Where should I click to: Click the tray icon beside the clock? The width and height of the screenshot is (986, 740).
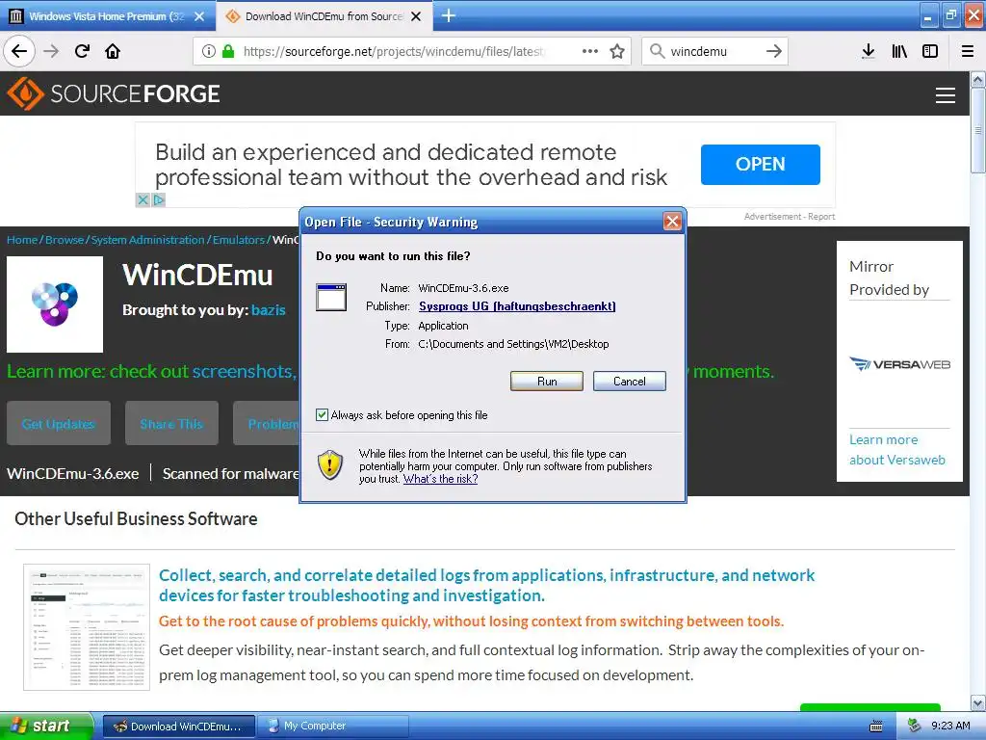(x=915, y=727)
